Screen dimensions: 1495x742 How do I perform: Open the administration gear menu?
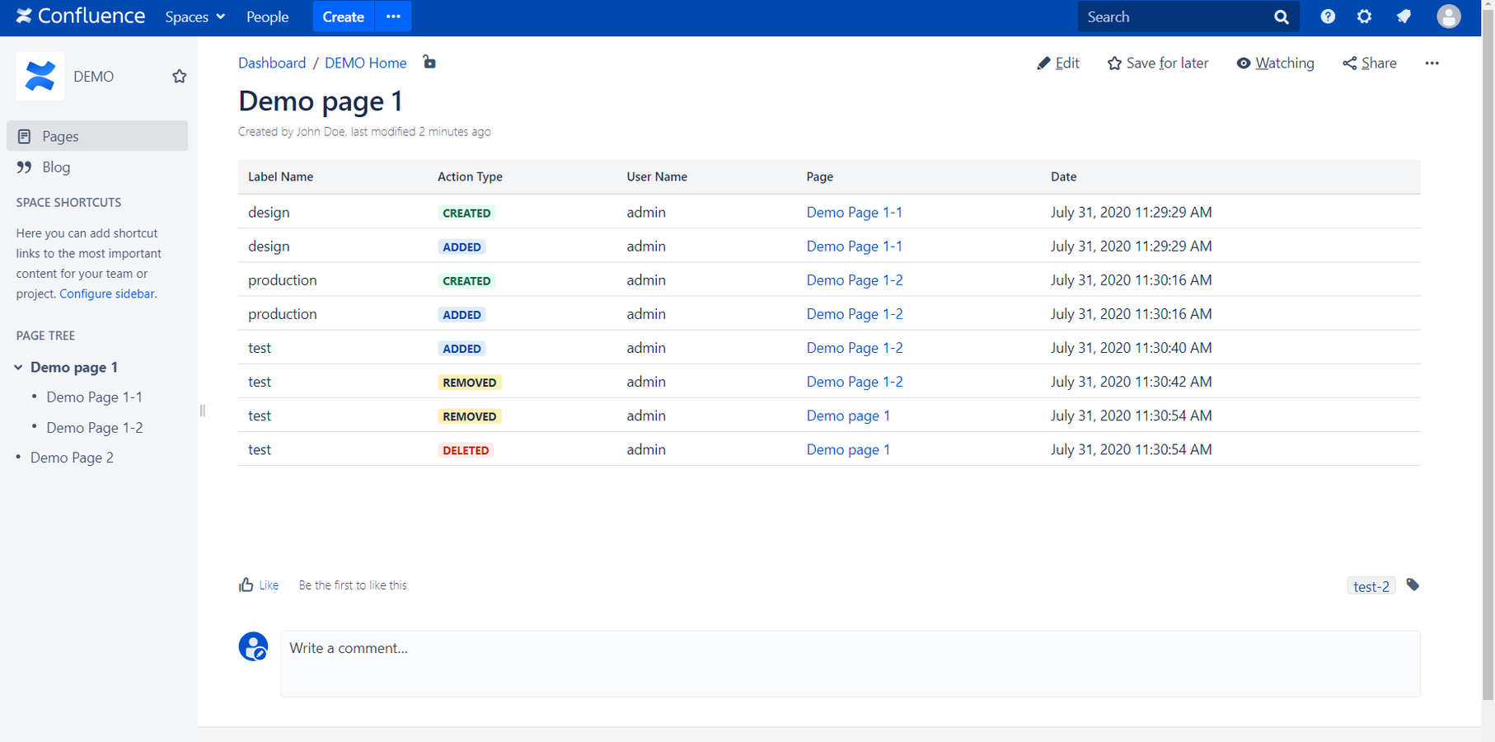[1365, 16]
